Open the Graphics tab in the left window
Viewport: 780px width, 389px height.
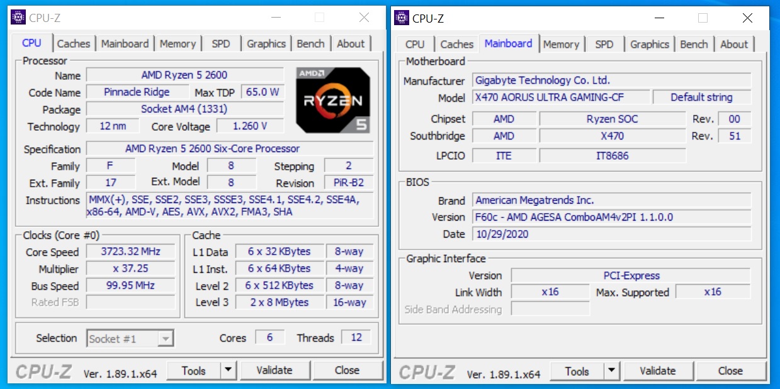266,43
